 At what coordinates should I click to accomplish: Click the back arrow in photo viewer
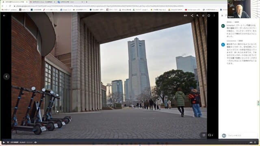pyautogui.click(x=4, y=15)
